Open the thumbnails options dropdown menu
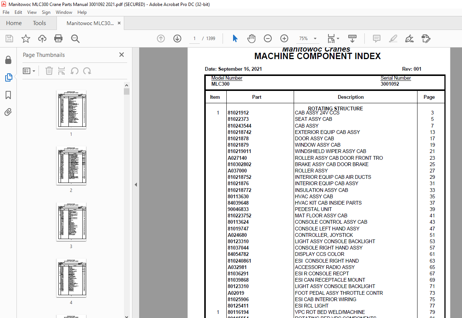Screen dimensions: 462x318 [29, 71]
